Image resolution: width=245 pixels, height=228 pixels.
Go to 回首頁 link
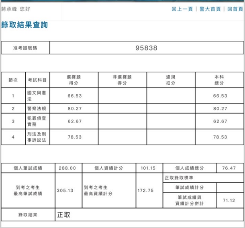235,9
